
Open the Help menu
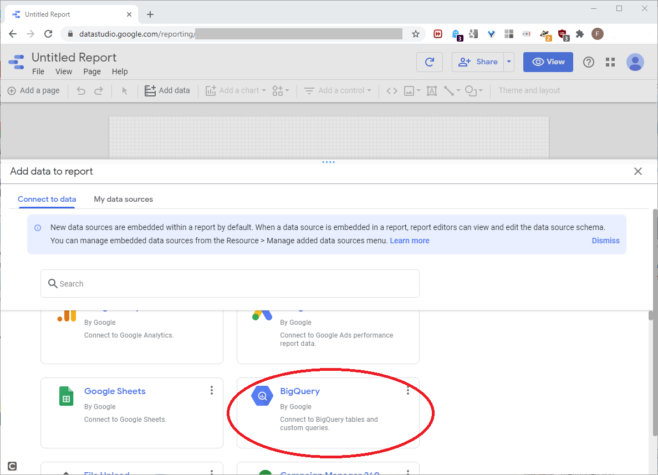pyautogui.click(x=120, y=71)
